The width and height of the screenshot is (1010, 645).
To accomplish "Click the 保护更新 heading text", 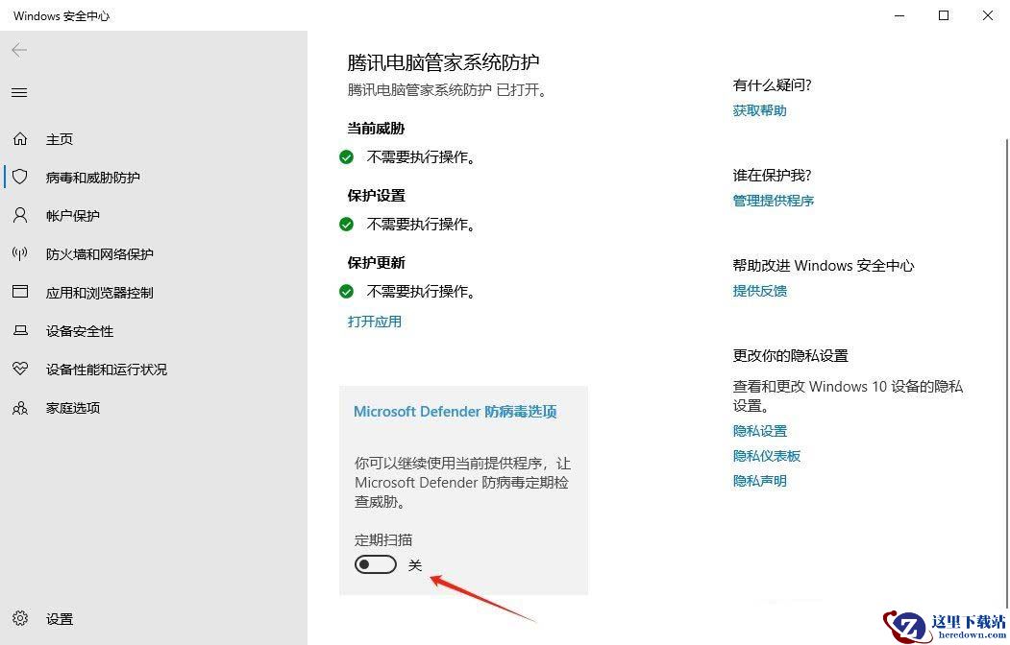I will [x=376, y=263].
